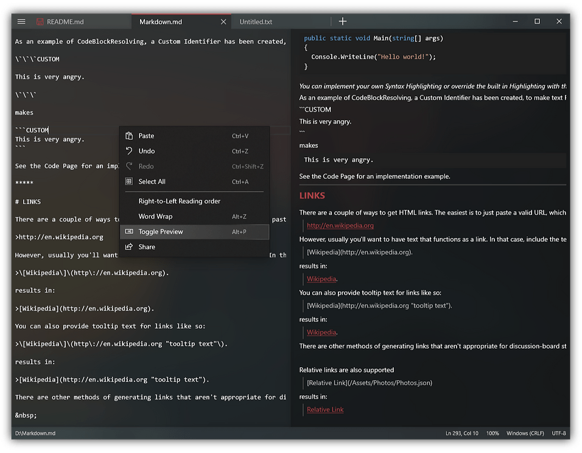Screen dimensions: 582x453
Task: Change the UTF-8 encoding in status bar
Action: point(559,434)
